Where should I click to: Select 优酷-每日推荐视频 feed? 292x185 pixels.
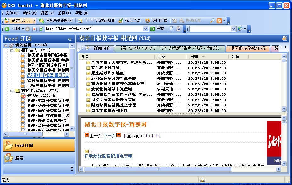[48, 116]
